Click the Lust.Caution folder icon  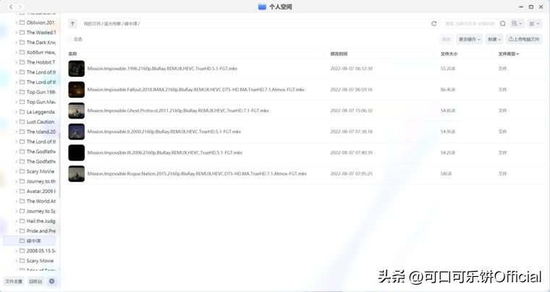click(22, 122)
